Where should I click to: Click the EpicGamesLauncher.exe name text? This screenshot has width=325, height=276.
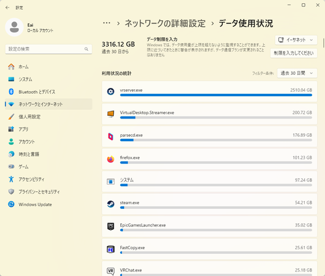pyautogui.click(x=143, y=225)
